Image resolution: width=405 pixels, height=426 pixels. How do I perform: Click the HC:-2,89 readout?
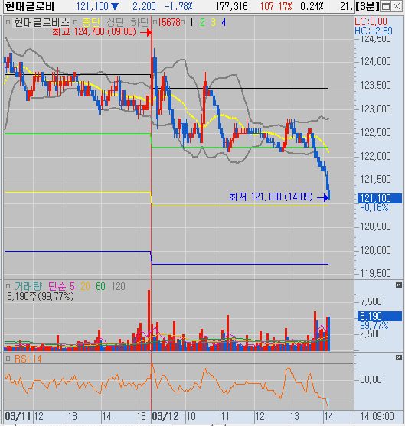[374, 31]
